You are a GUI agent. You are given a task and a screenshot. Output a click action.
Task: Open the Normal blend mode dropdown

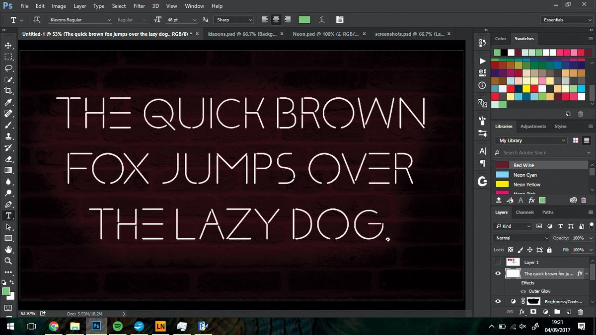tap(521, 238)
